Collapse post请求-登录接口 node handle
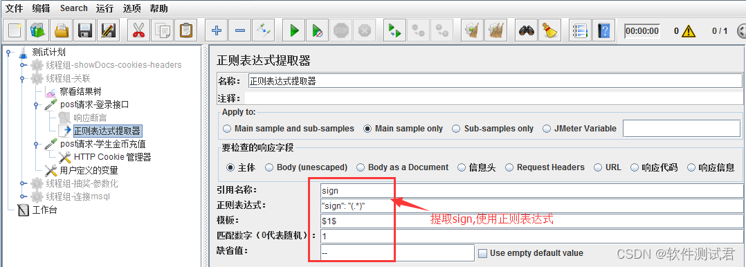This screenshot has width=746, height=267. (36, 104)
